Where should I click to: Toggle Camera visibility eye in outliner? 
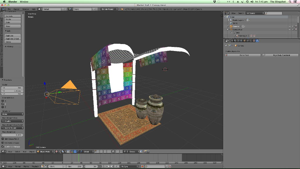click(x=289, y=26)
